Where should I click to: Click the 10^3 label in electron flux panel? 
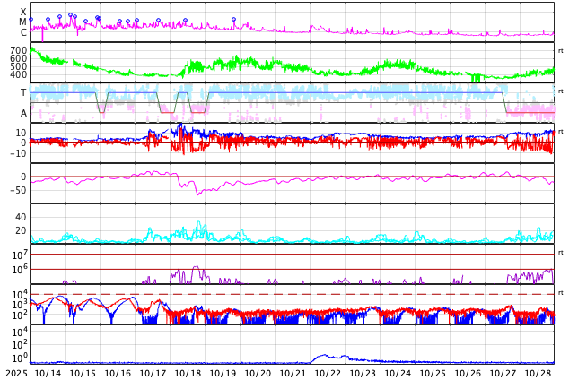[x=20, y=305]
